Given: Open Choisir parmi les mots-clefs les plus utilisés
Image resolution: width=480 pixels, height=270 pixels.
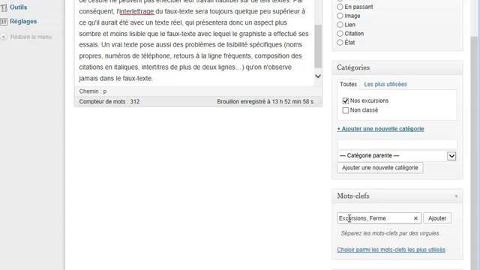Looking at the screenshot, I should pos(391,250).
